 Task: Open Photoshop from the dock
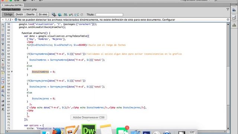coord(147,133)
